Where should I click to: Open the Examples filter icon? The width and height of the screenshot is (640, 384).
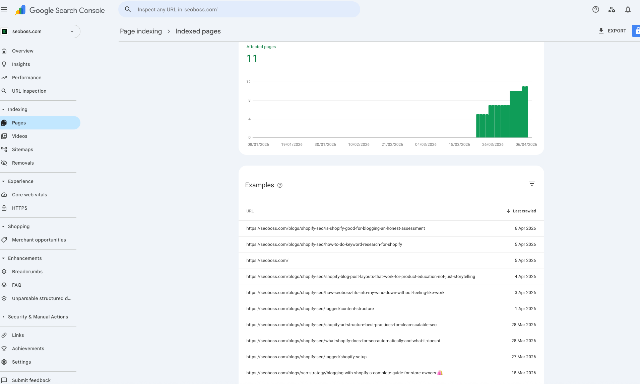click(x=532, y=184)
